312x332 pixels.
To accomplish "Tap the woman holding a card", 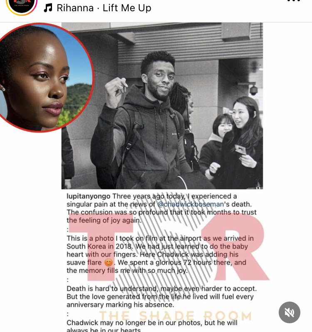I will pos(245,142).
